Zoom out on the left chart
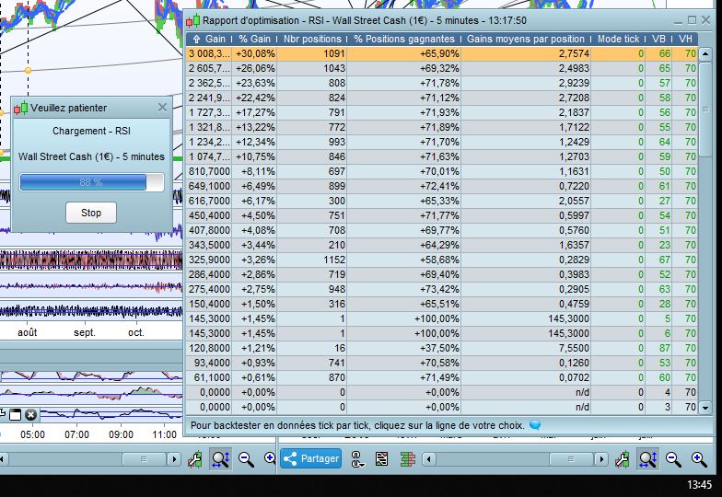The image size is (722, 497). [x=247, y=458]
